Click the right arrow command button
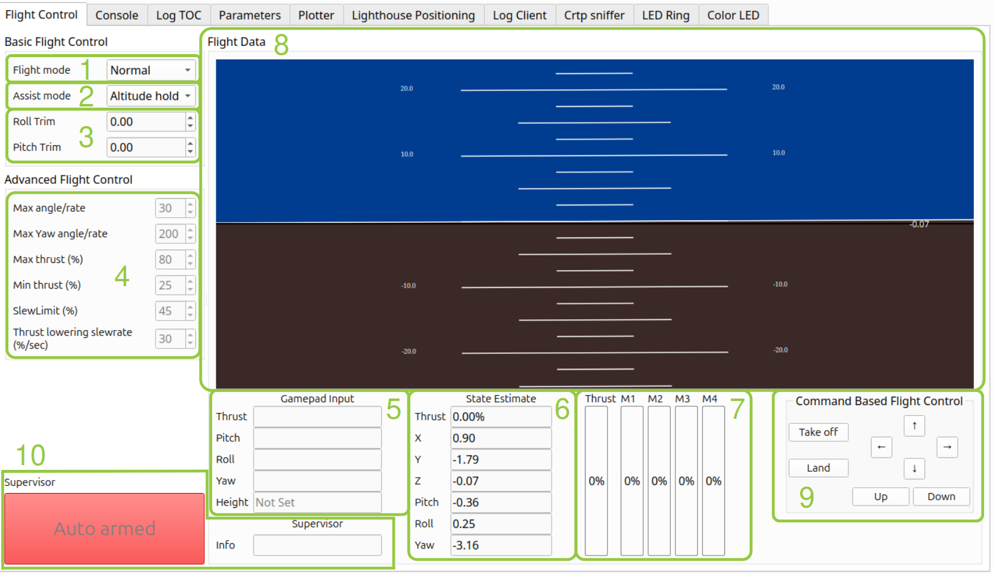Screen dimensions: 993x574 click(947, 447)
